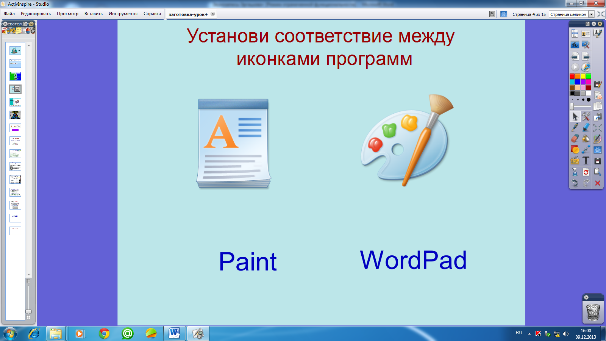This screenshot has width=606, height=341.
Task: Select the blue Paint label
Action: [248, 261]
